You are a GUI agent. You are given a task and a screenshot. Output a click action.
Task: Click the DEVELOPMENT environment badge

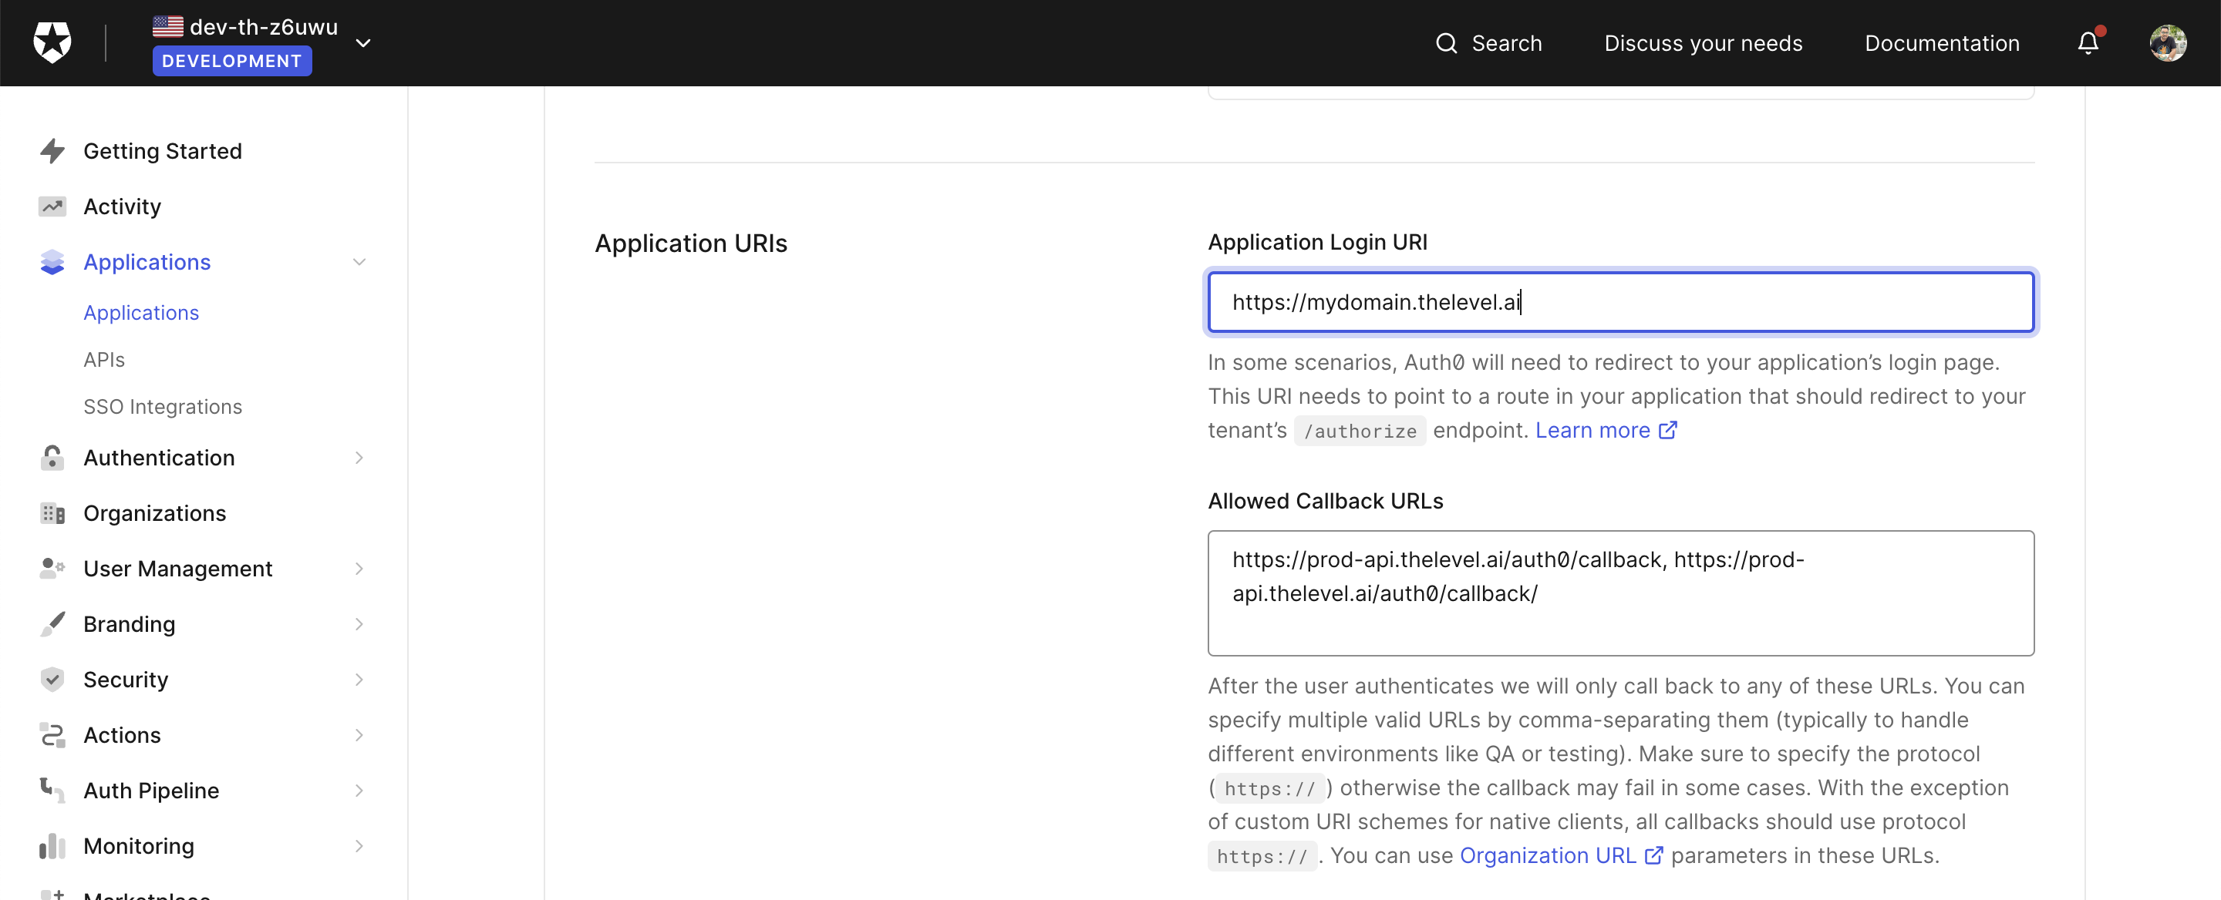tap(232, 61)
